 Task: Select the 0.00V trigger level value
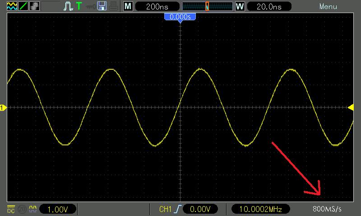click(200, 209)
